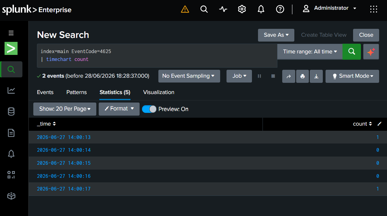Open the Format dropdown
The width and height of the screenshot is (387, 216).
pyautogui.click(x=119, y=109)
